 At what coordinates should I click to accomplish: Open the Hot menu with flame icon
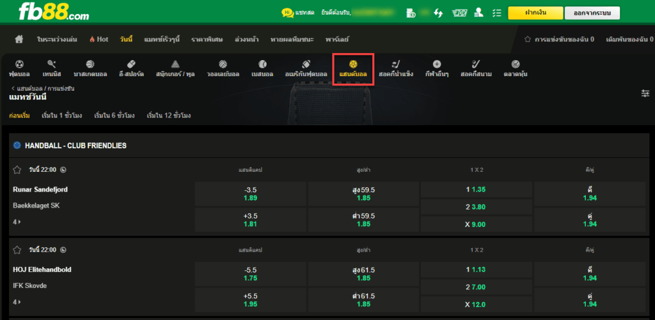(99, 39)
